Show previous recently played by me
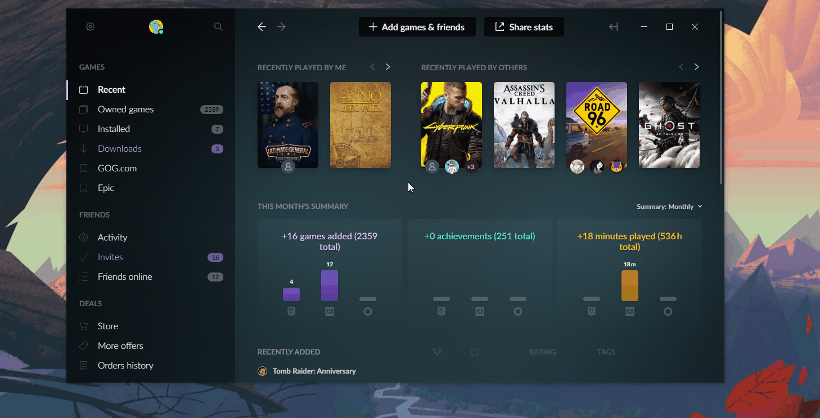Image resolution: width=820 pixels, height=418 pixels. [x=372, y=67]
